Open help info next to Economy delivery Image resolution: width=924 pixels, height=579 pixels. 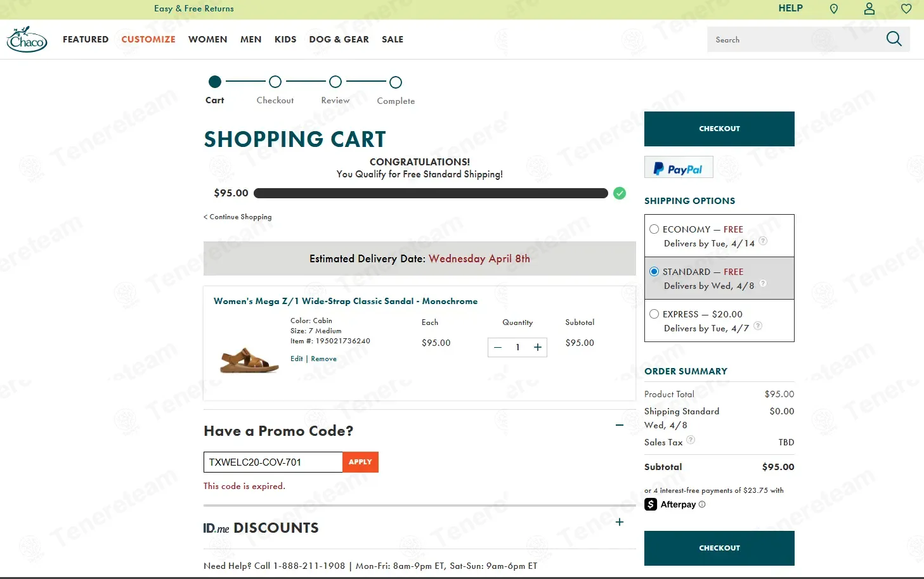763,241
